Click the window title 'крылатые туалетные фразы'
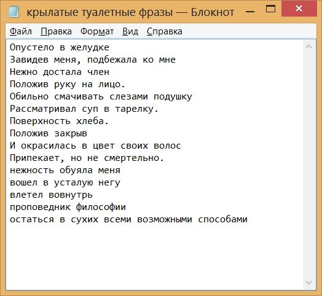The image size is (322, 296). tap(100, 12)
